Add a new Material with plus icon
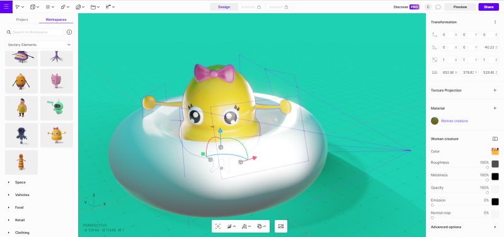504x237 pixels. pyautogui.click(x=495, y=108)
